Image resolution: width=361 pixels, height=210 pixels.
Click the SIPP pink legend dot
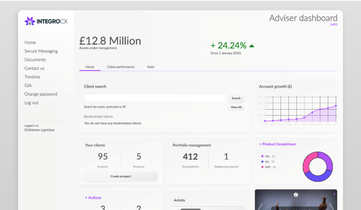coord(262,167)
